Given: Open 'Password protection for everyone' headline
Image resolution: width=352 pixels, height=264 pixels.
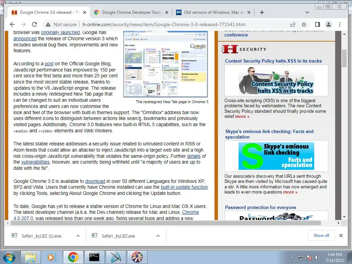Looking at the screenshot, I should pos(261,207).
